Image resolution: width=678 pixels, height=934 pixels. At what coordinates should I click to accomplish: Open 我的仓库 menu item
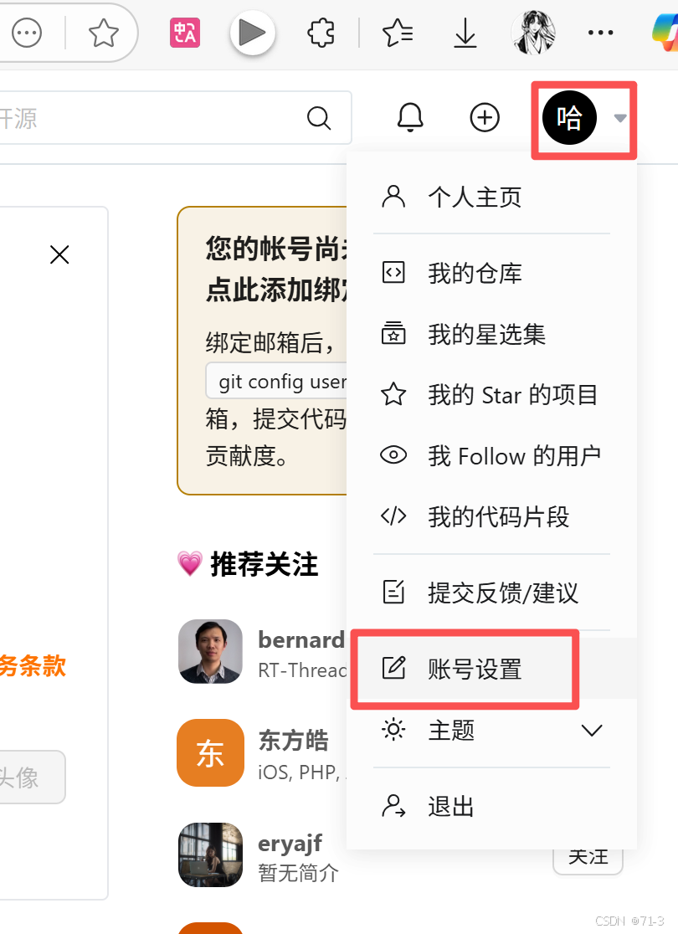point(491,273)
